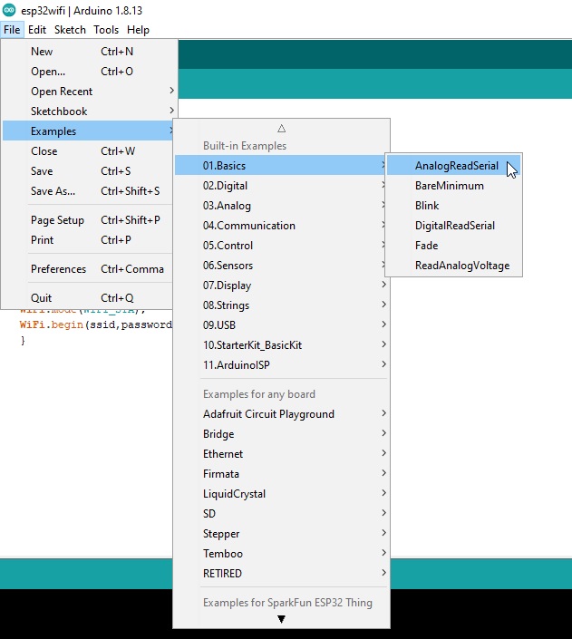Screen dimensions: 572x639
Task: Choose Save As... in the File menu
Action: pyautogui.click(x=88, y=191)
